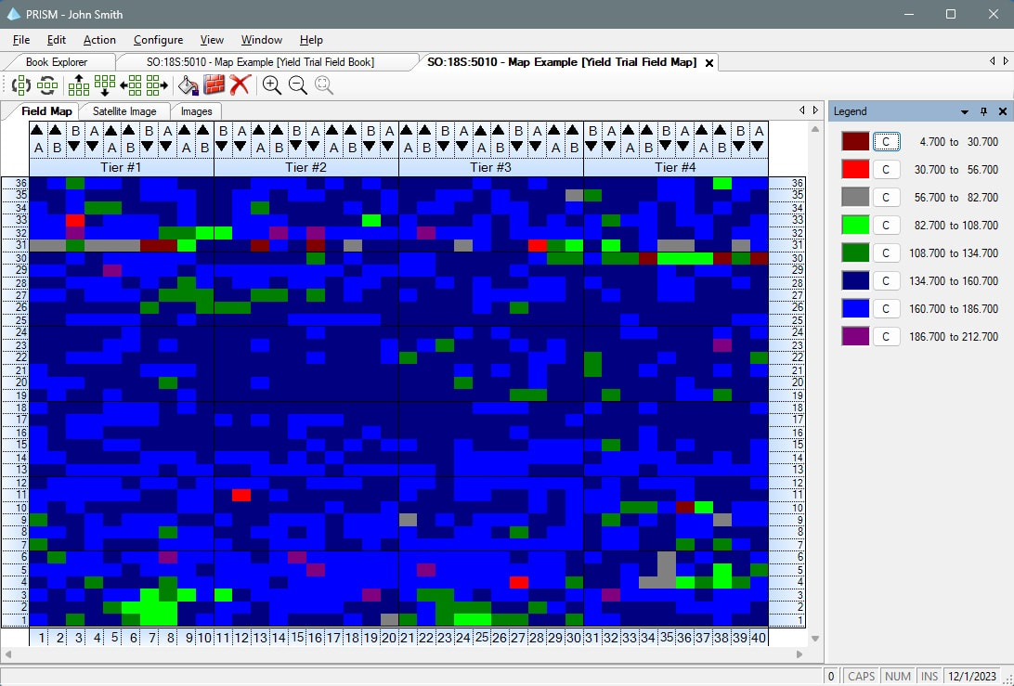Open the Action menu
The width and height of the screenshot is (1014, 686).
tap(99, 40)
